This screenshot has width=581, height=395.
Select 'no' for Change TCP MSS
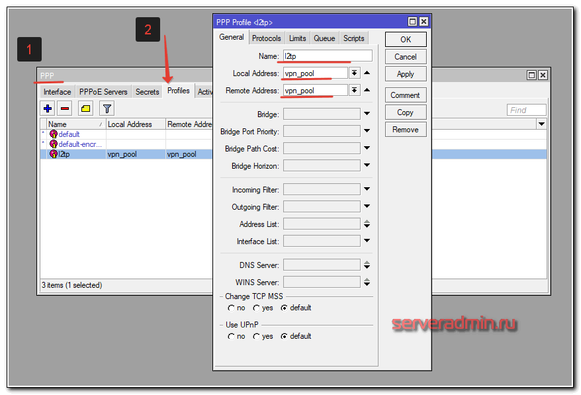[x=231, y=308]
